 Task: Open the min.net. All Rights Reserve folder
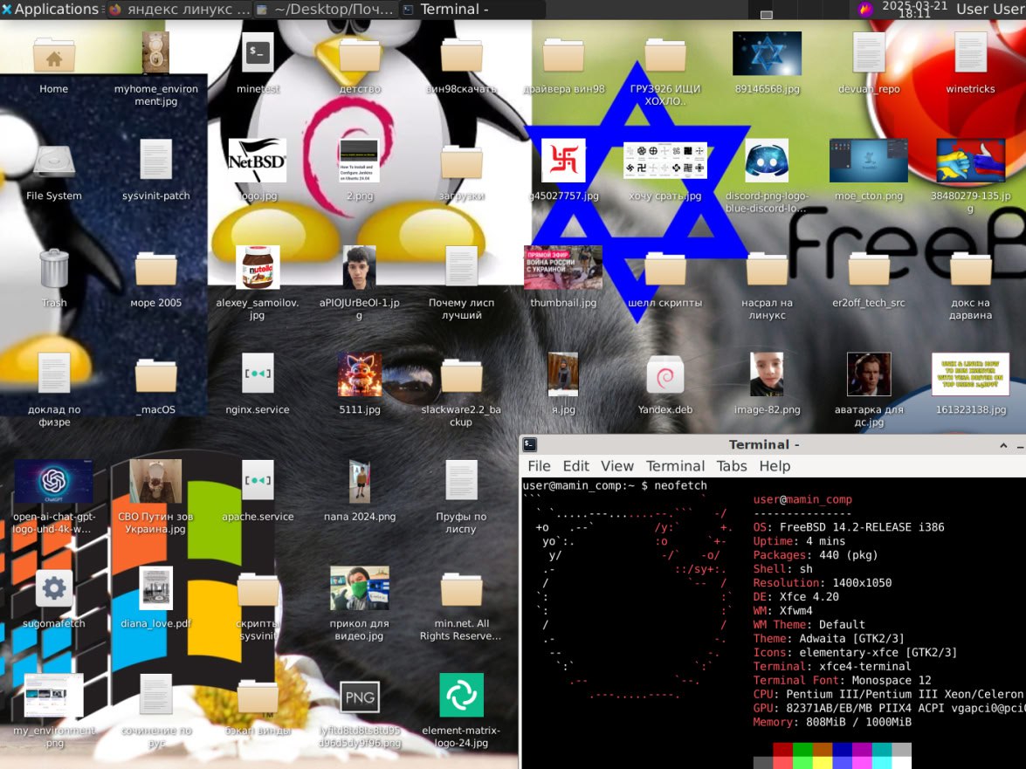[461, 590]
